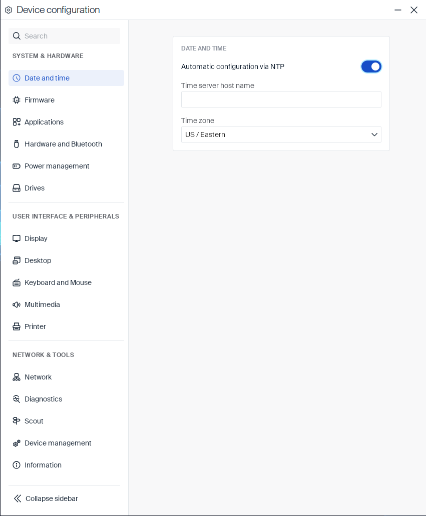Image resolution: width=426 pixels, height=516 pixels.
Task: Open the Drives settings page
Action: click(66, 188)
